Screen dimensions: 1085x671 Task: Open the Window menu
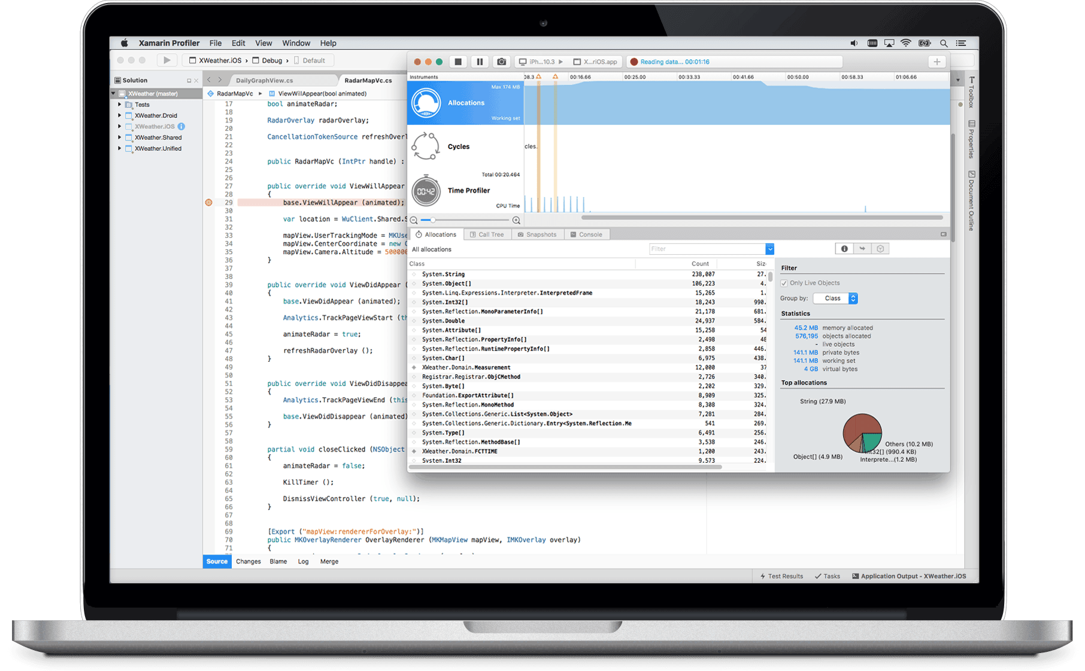(x=296, y=42)
